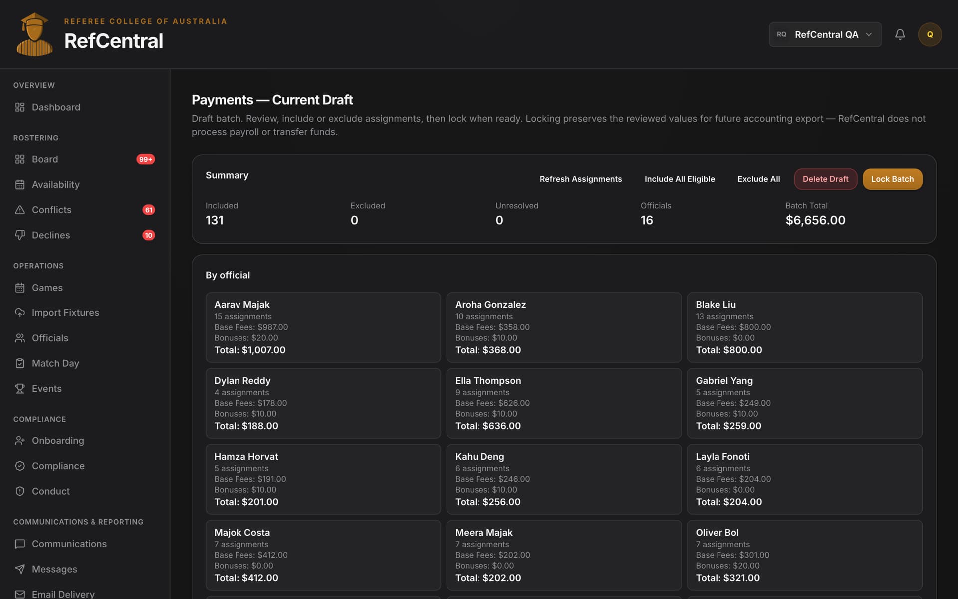Click the "Base Fees: $626.00" text

[x=492, y=403]
